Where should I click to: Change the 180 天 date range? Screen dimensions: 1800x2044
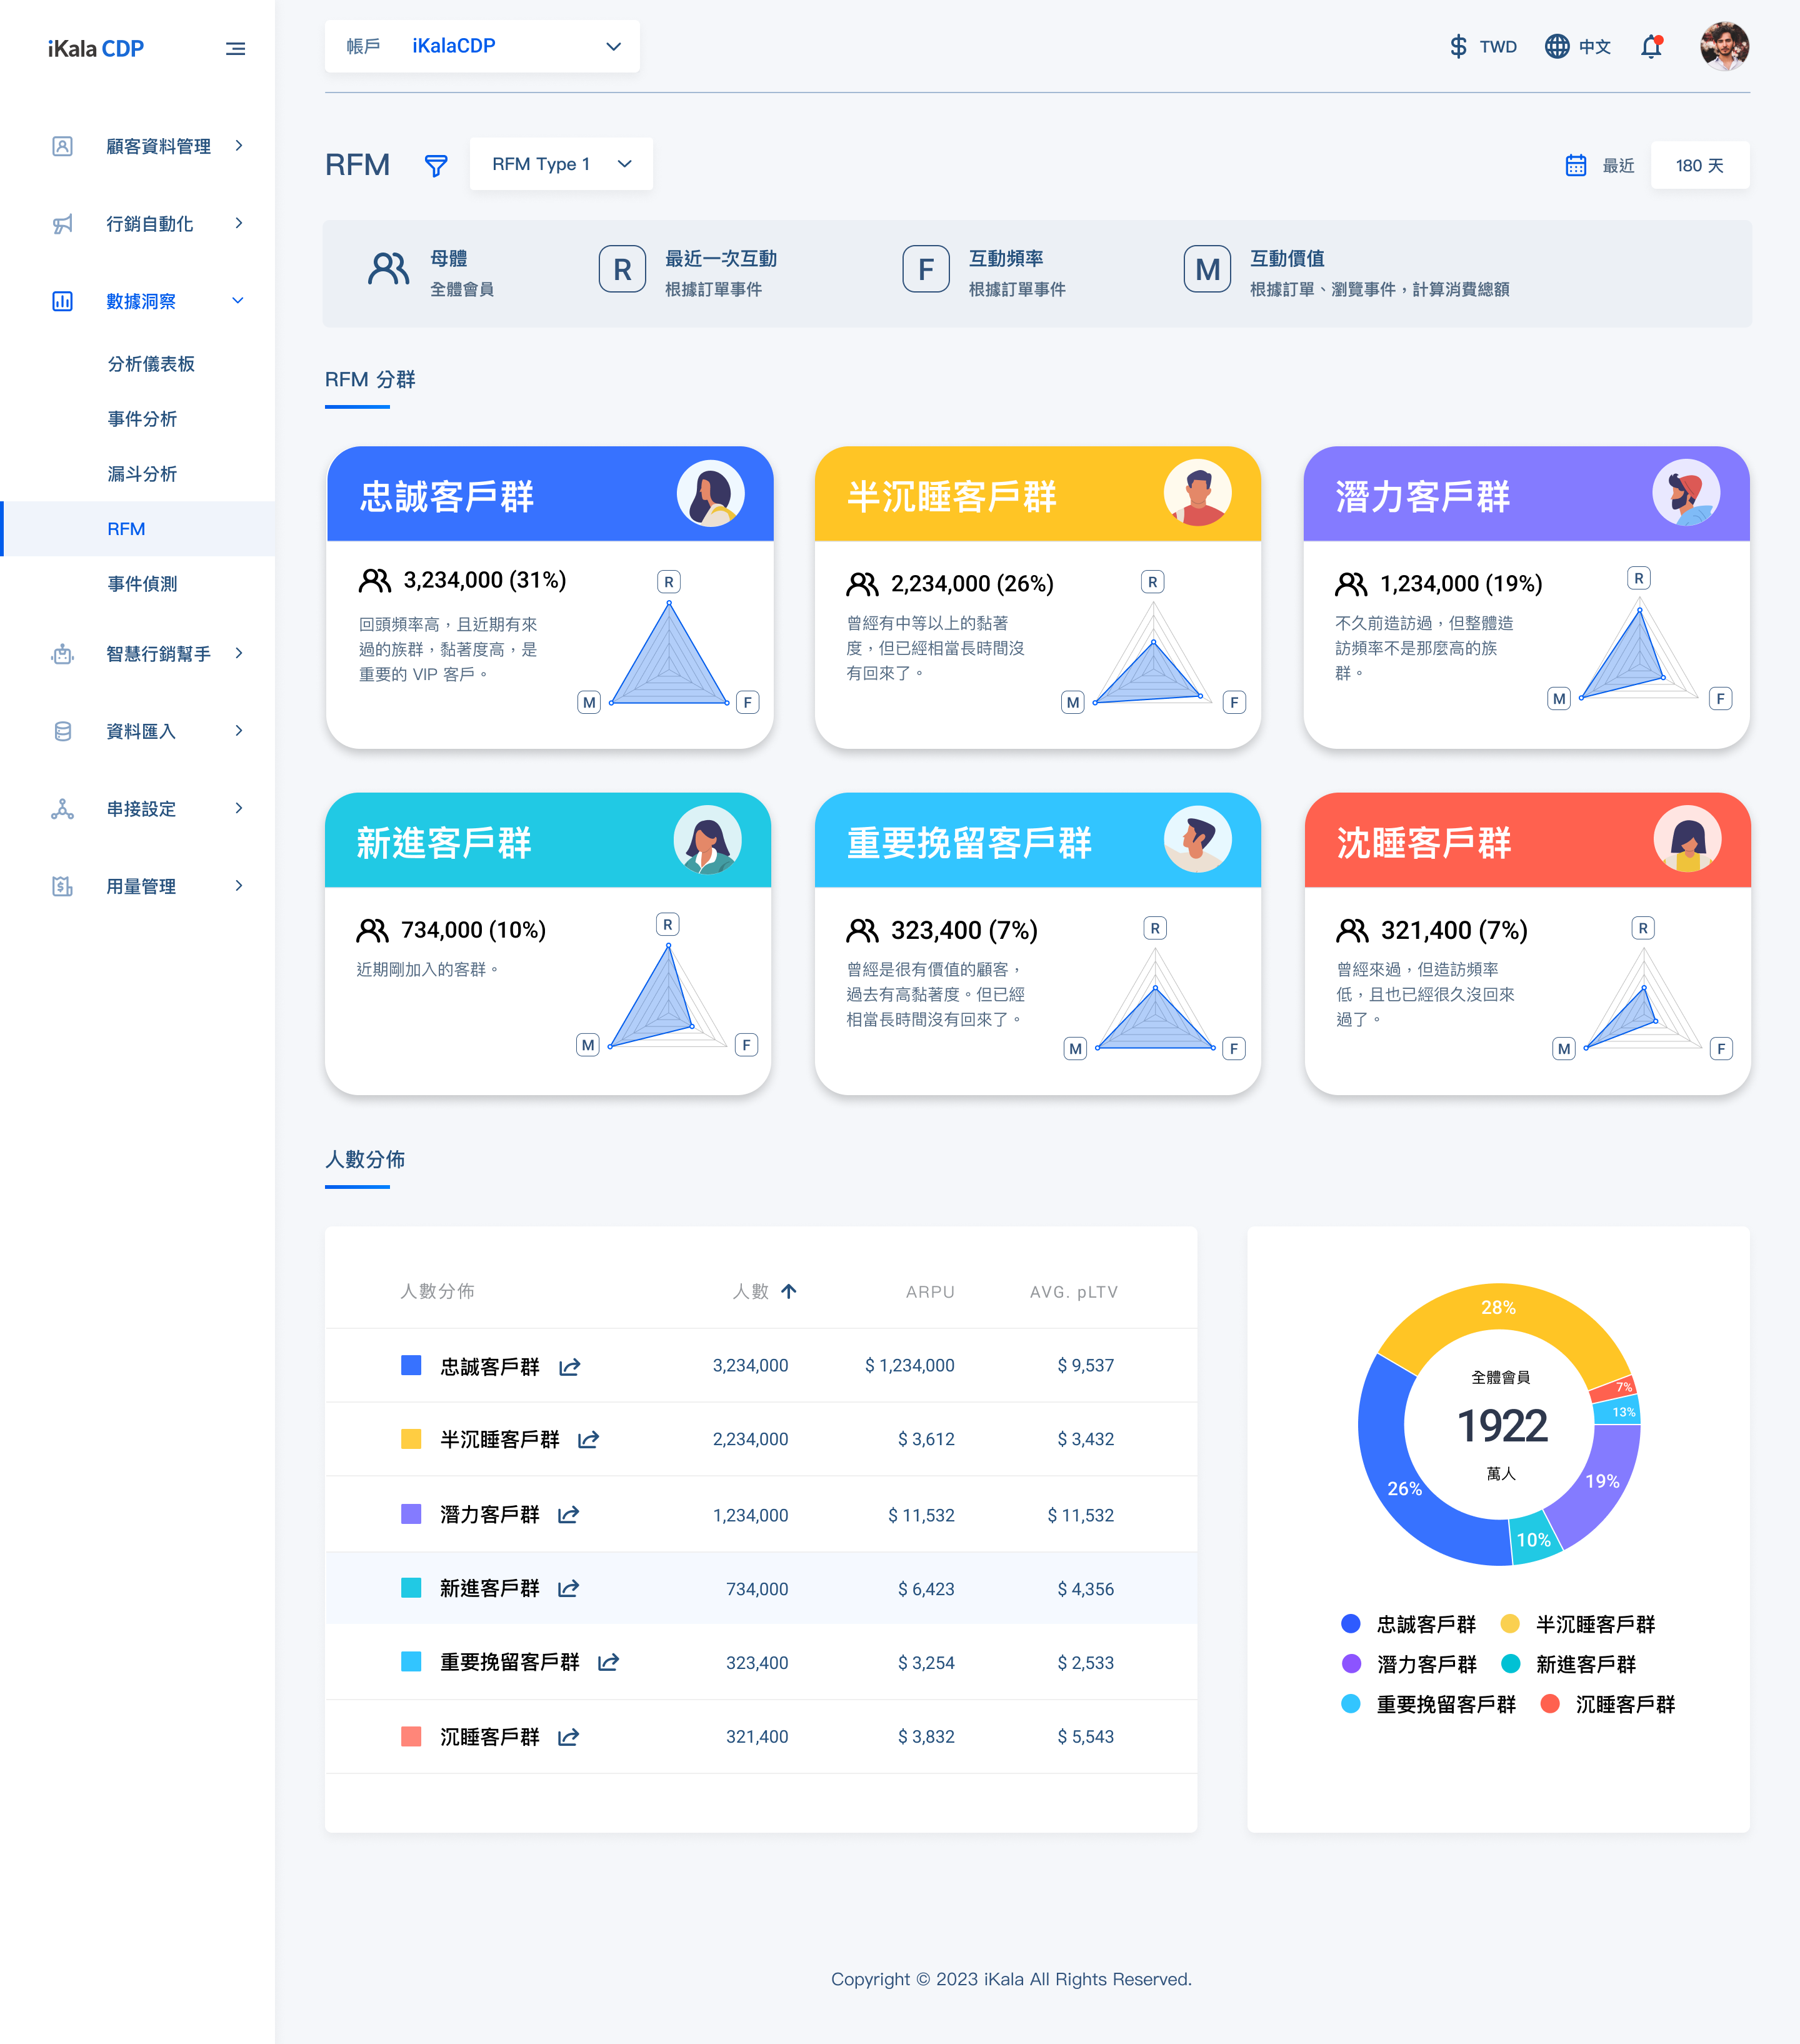[1699, 165]
